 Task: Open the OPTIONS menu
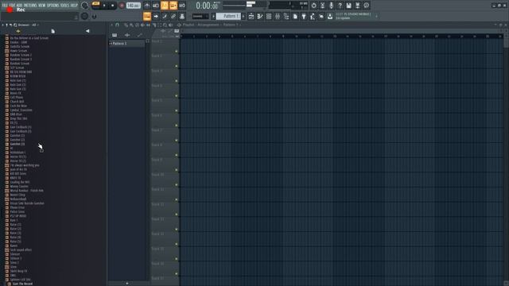pos(53,6)
